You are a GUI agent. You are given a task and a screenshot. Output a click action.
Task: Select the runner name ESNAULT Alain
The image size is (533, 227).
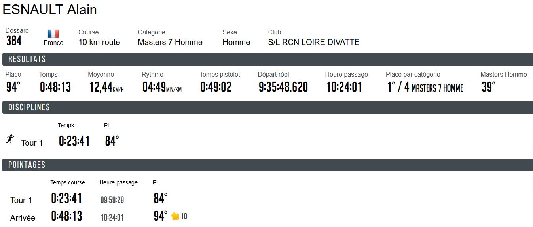coord(49,10)
